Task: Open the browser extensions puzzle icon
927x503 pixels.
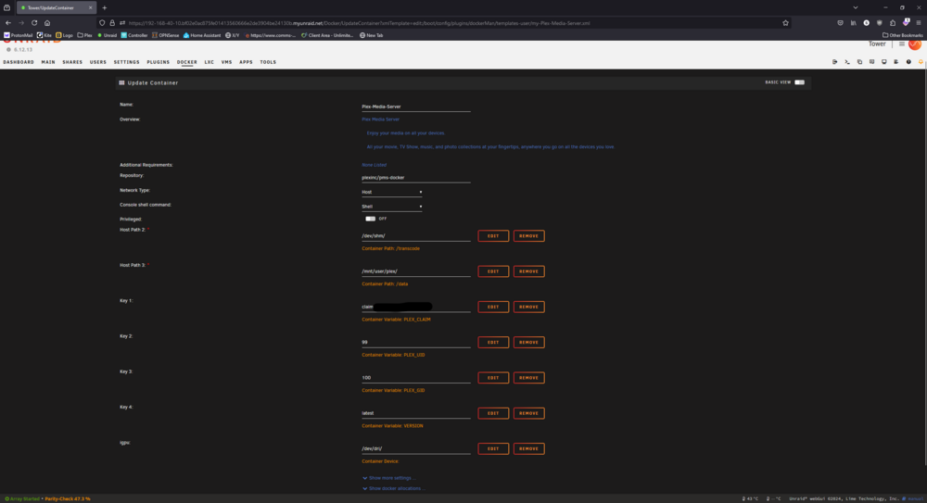Action: [893, 23]
